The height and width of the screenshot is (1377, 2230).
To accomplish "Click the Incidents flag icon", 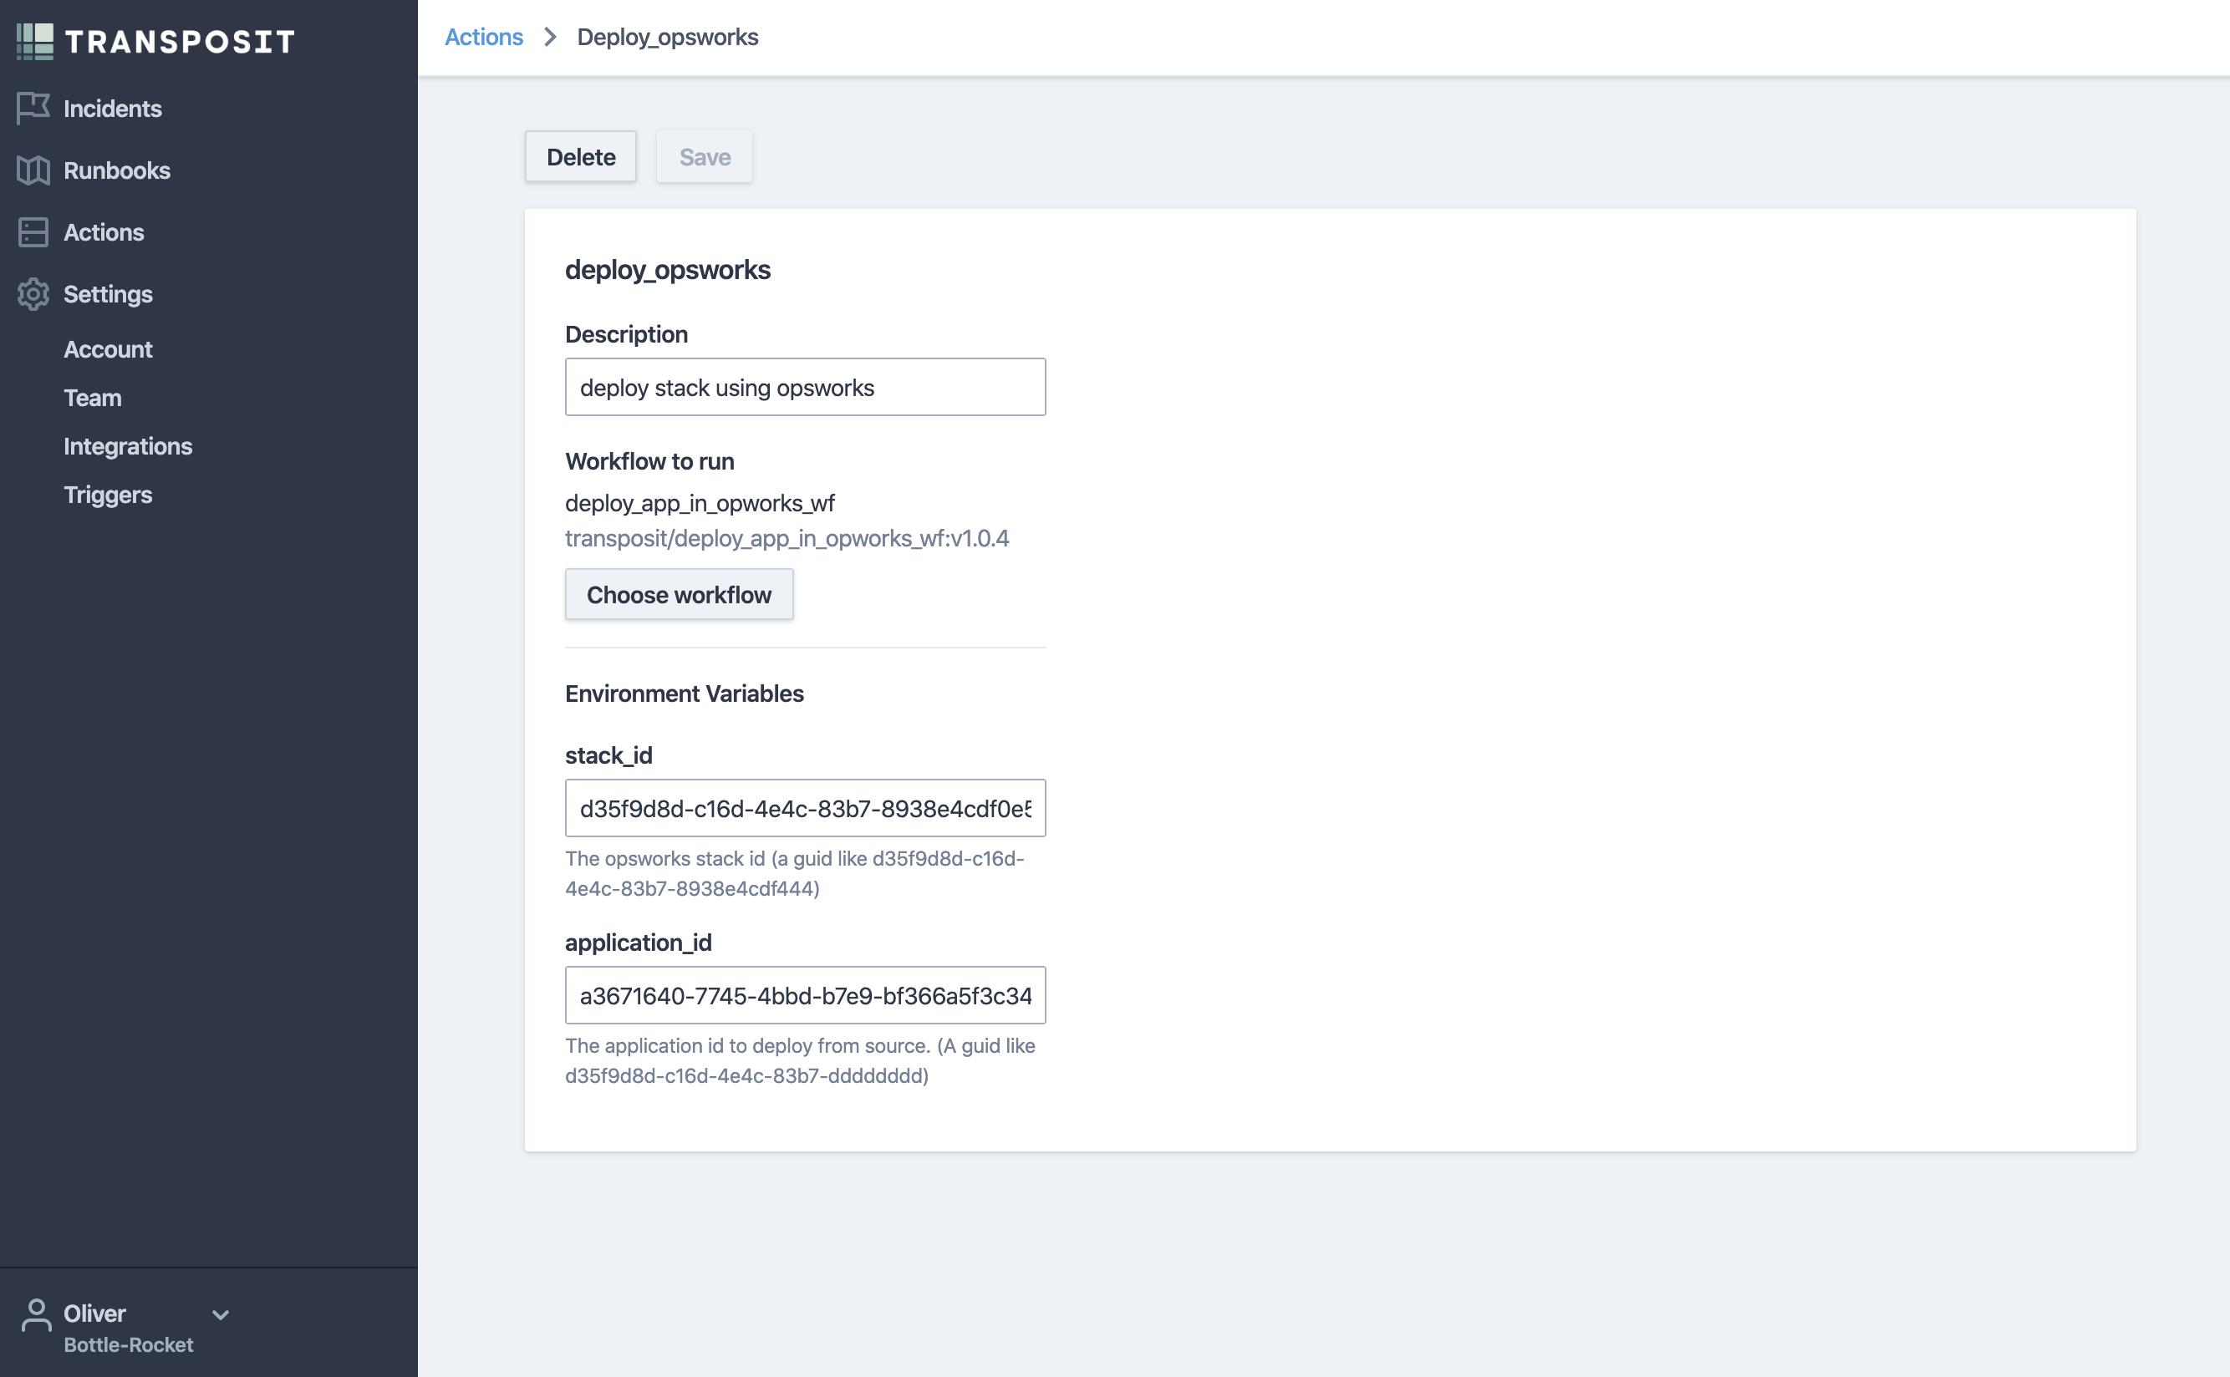I will (33, 109).
